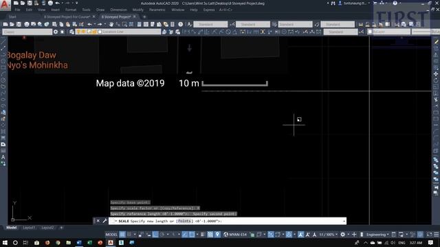This screenshot has height=247, width=440.
Task: Click the Customization menu icon in status bar
Action: tap(436, 235)
